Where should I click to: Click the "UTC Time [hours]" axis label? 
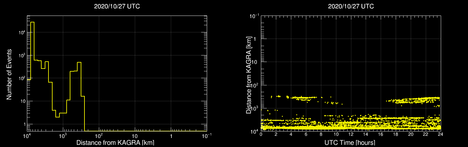(x=350, y=143)
